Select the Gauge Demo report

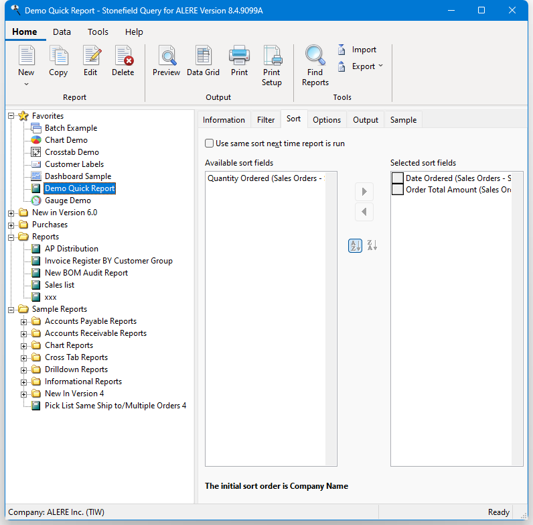click(x=68, y=200)
